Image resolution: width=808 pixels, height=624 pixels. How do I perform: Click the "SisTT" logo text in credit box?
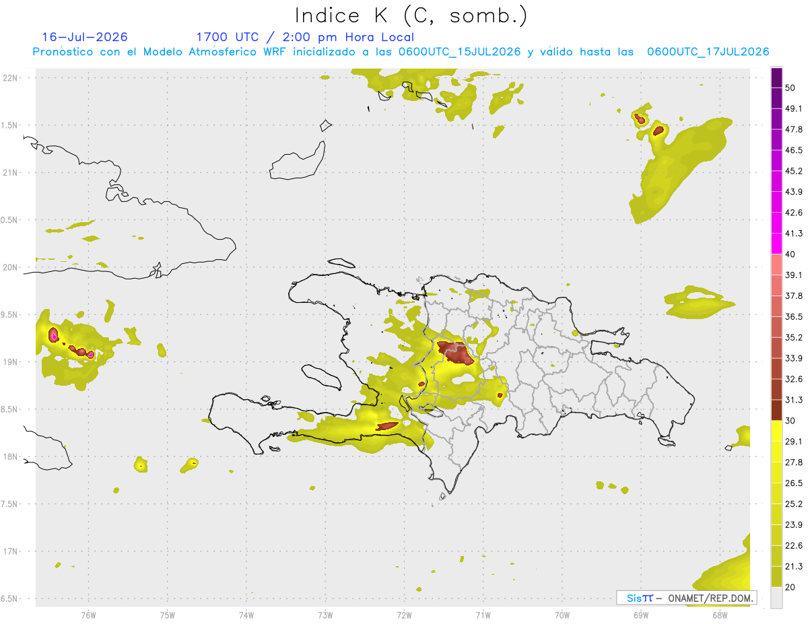click(639, 598)
